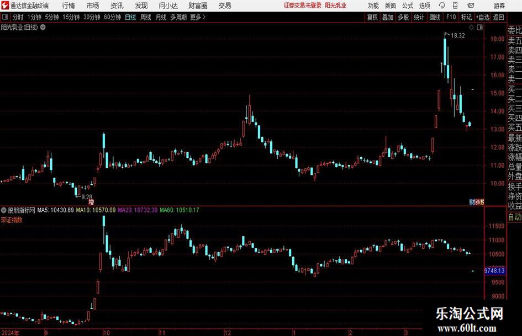Click month 12 on the time axis
The image size is (522, 336).
click(228, 333)
